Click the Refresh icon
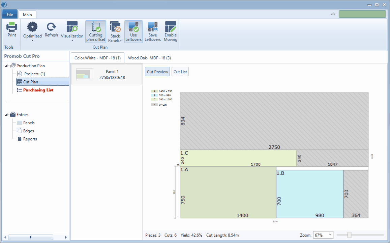 click(51, 27)
